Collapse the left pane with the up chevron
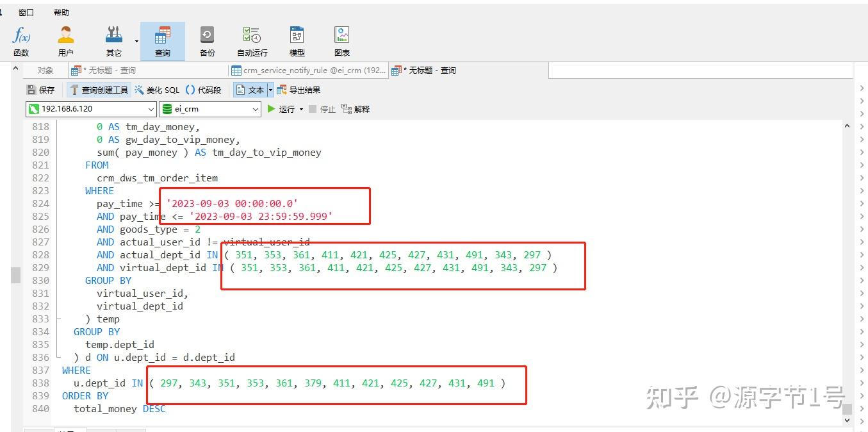The image size is (868, 432). click(x=17, y=67)
